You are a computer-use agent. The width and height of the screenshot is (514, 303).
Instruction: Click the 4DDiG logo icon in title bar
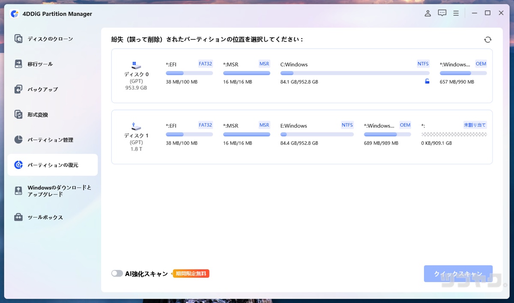pyautogui.click(x=15, y=14)
